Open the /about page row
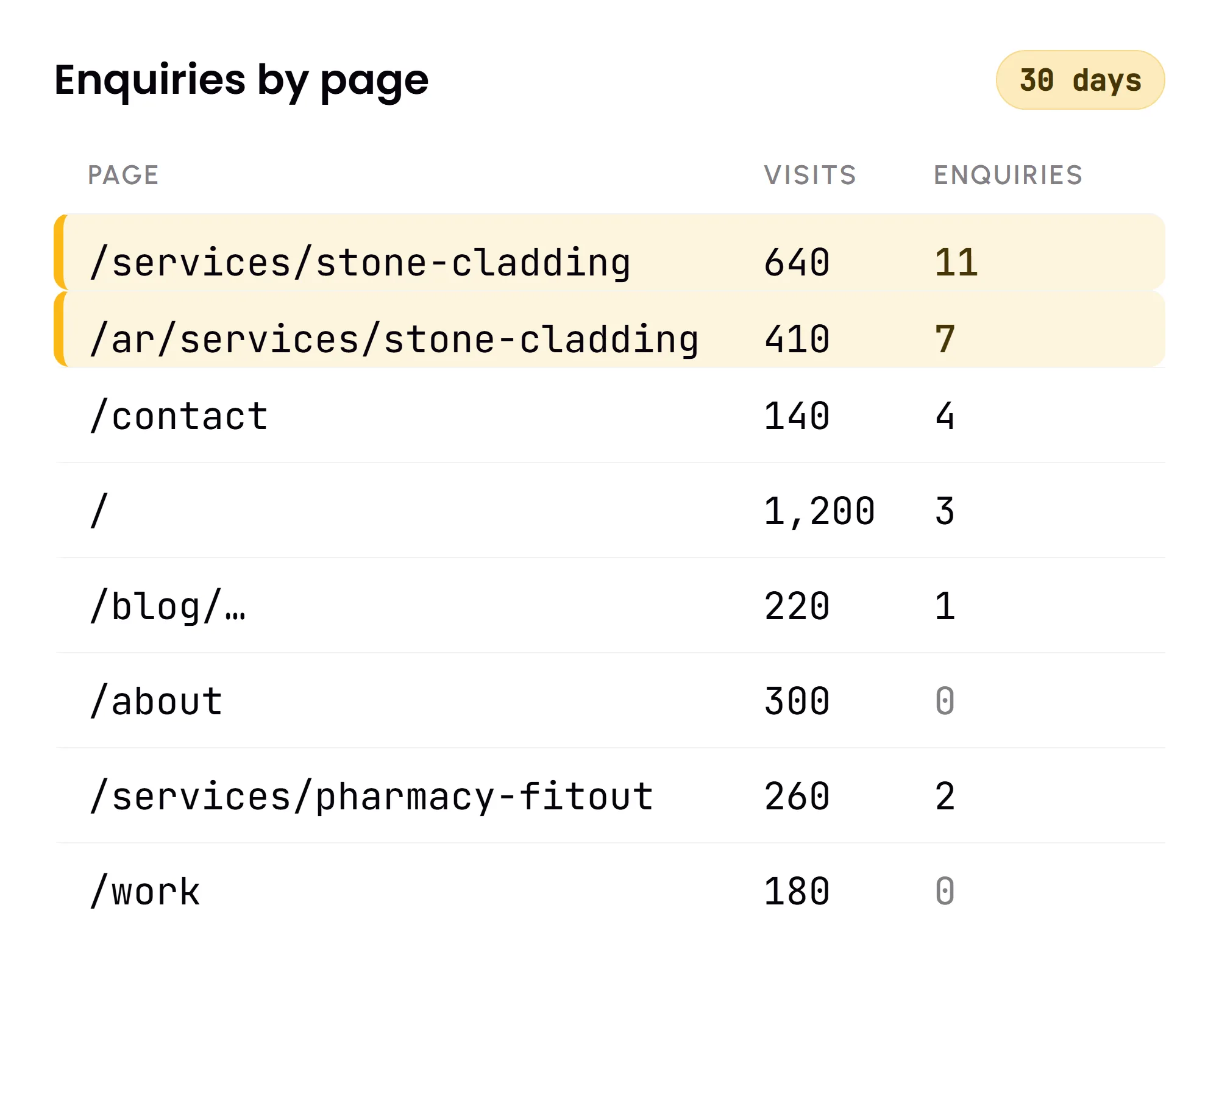1219x1097 pixels. (609, 701)
